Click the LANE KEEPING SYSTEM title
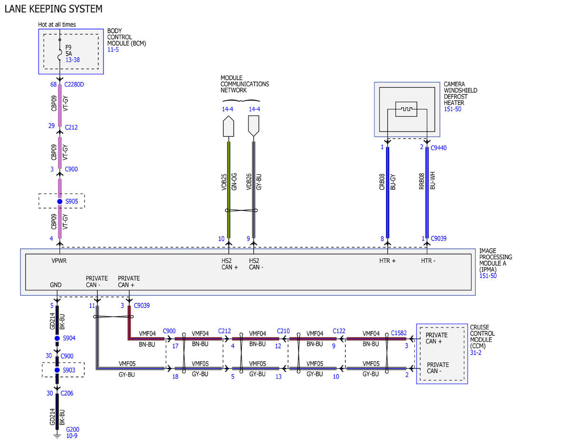This screenshot has height=440, width=570. [x=53, y=9]
